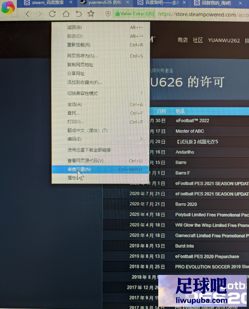Click the 物品 column header
The width and height of the screenshot is (249, 309).
[180, 111]
